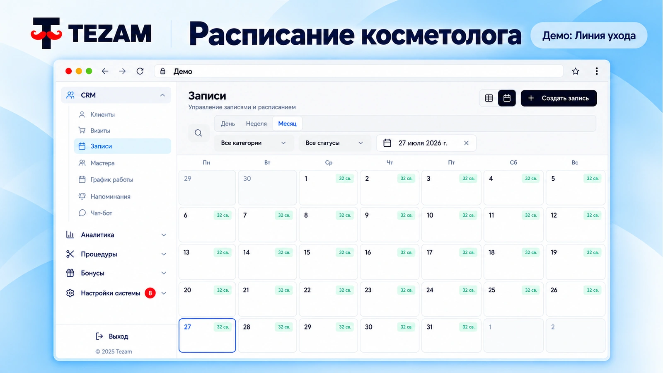Open the Все категории dropdown
The image size is (663, 373).
point(254,143)
